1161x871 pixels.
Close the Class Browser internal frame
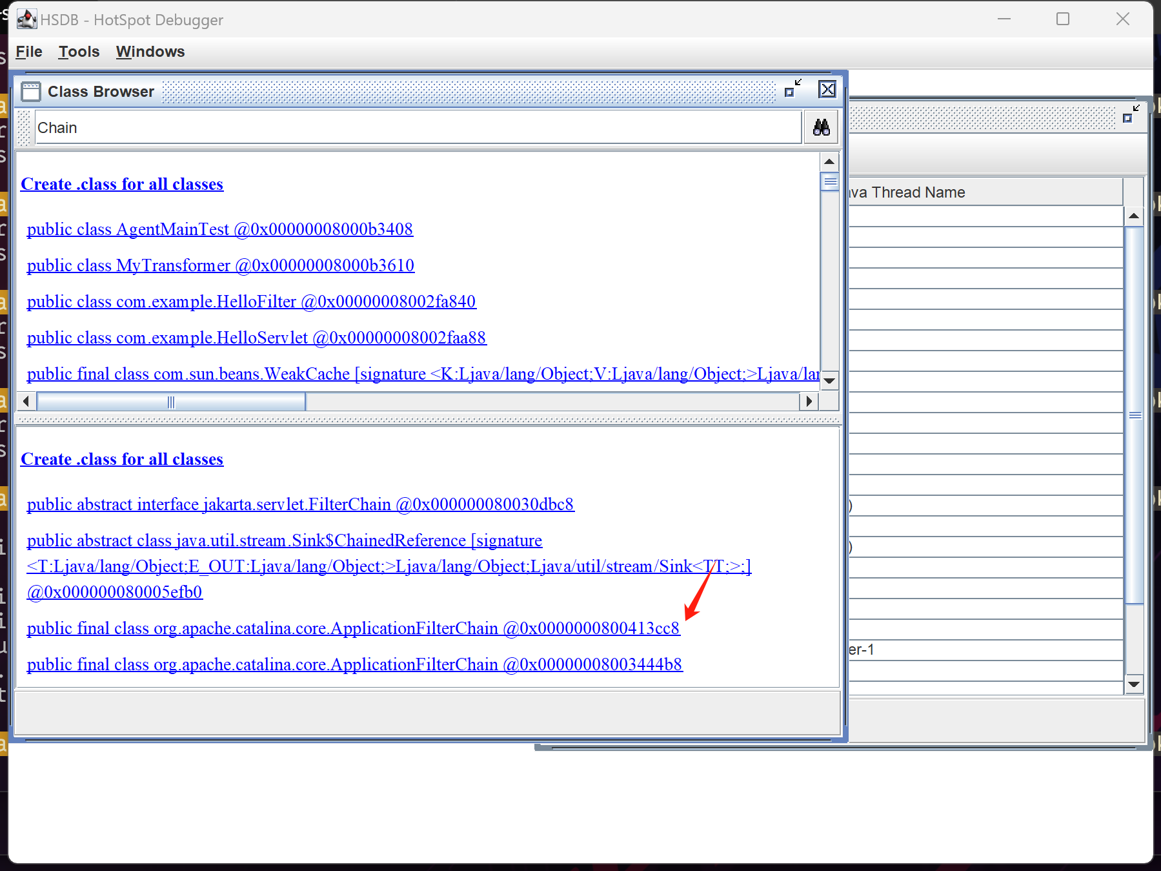(x=827, y=89)
